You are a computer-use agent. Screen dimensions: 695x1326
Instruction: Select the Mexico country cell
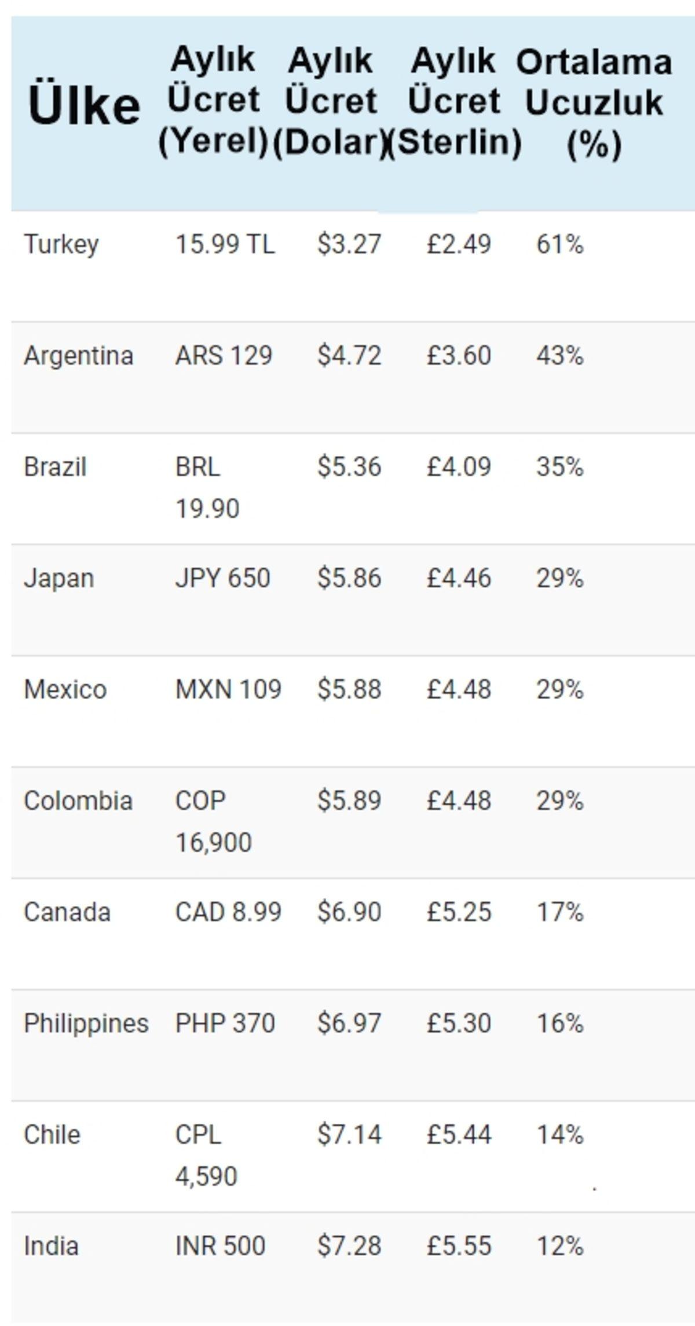coord(65,689)
